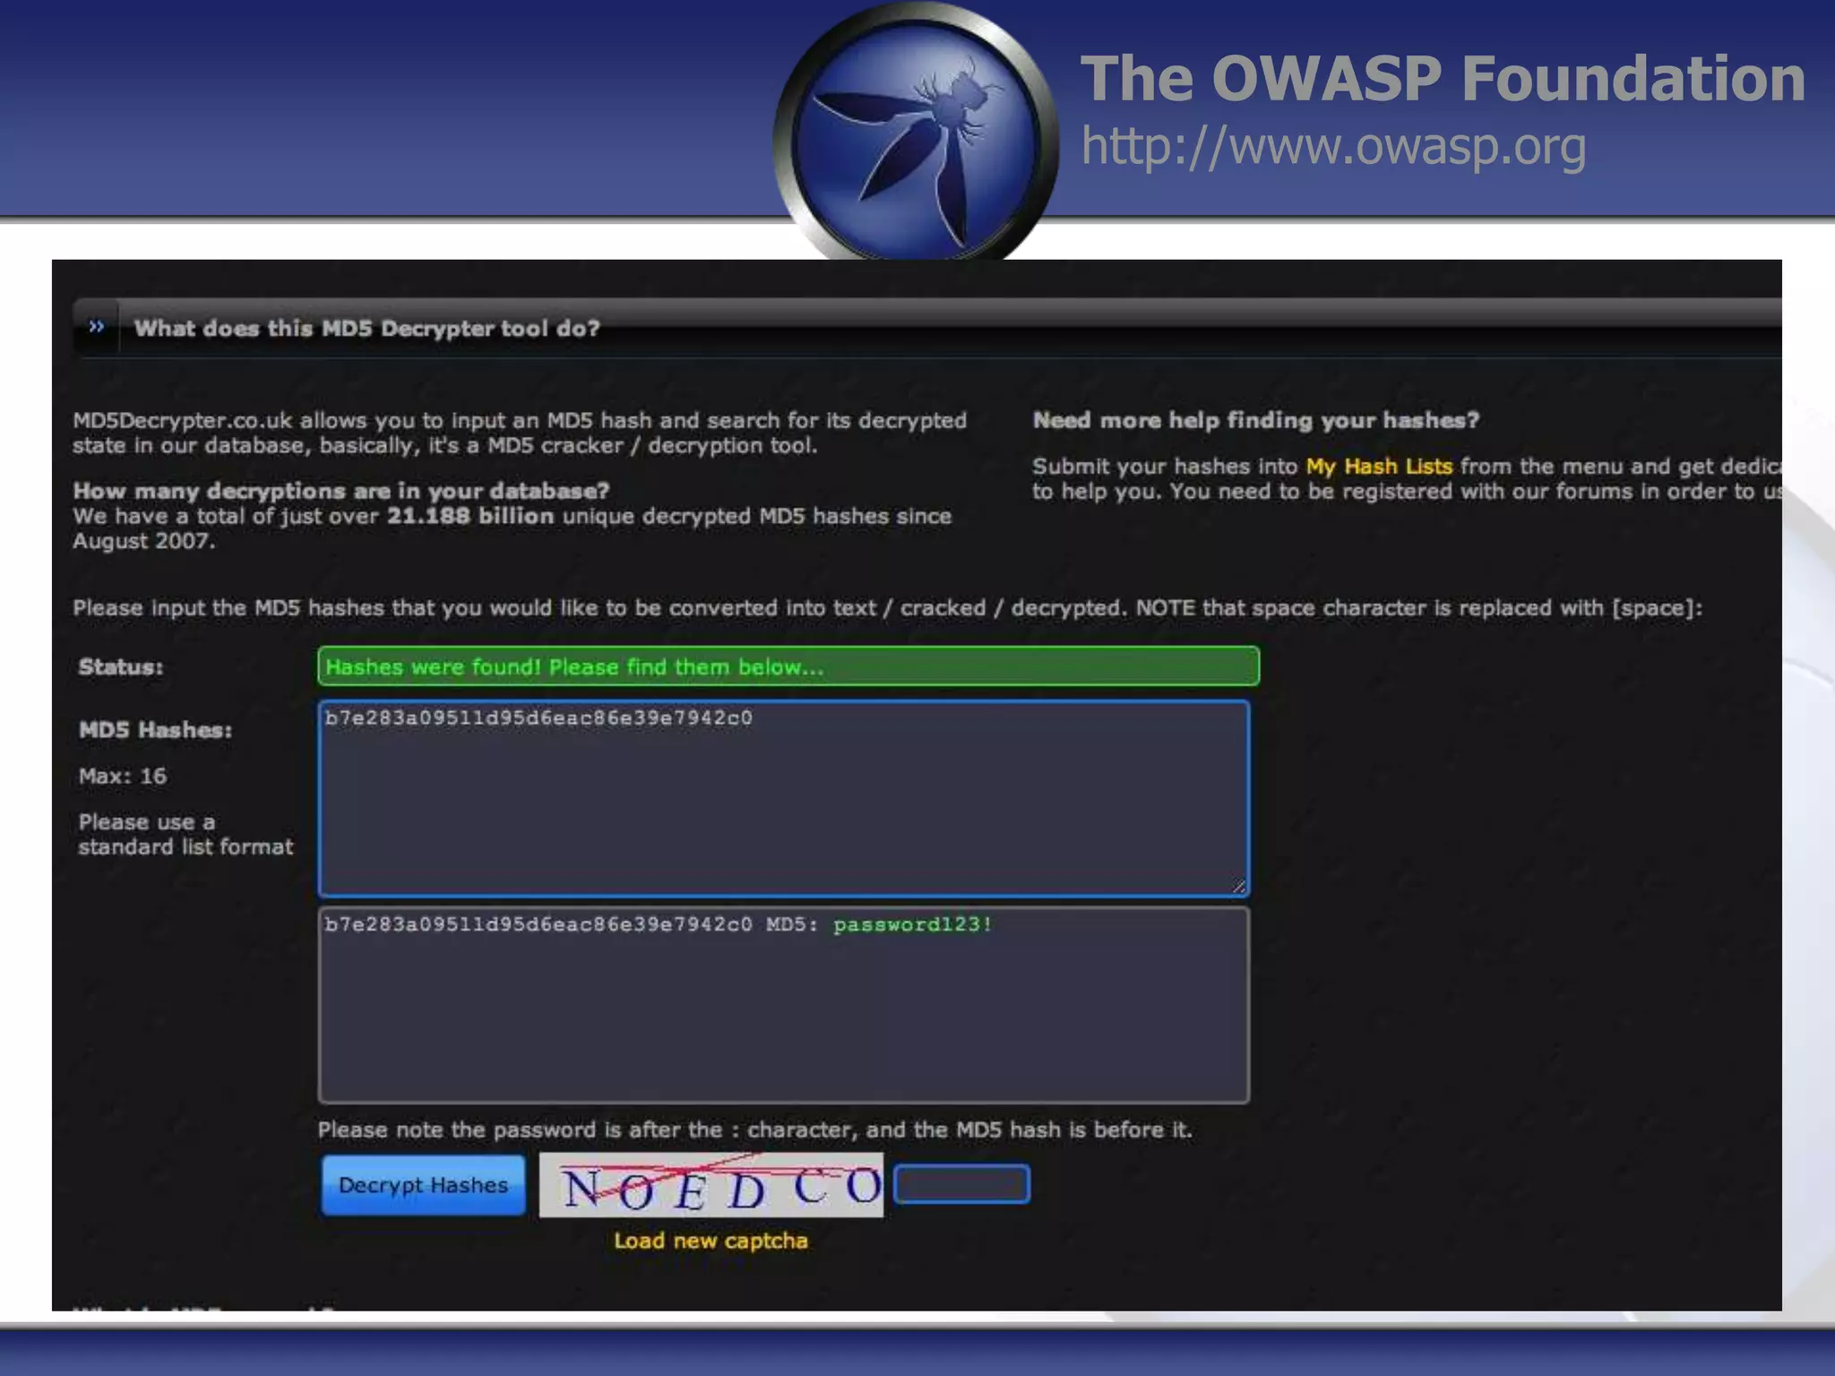Click the green 'Hashes were found!' status bar
This screenshot has width=1835, height=1376.
pyautogui.click(x=788, y=666)
